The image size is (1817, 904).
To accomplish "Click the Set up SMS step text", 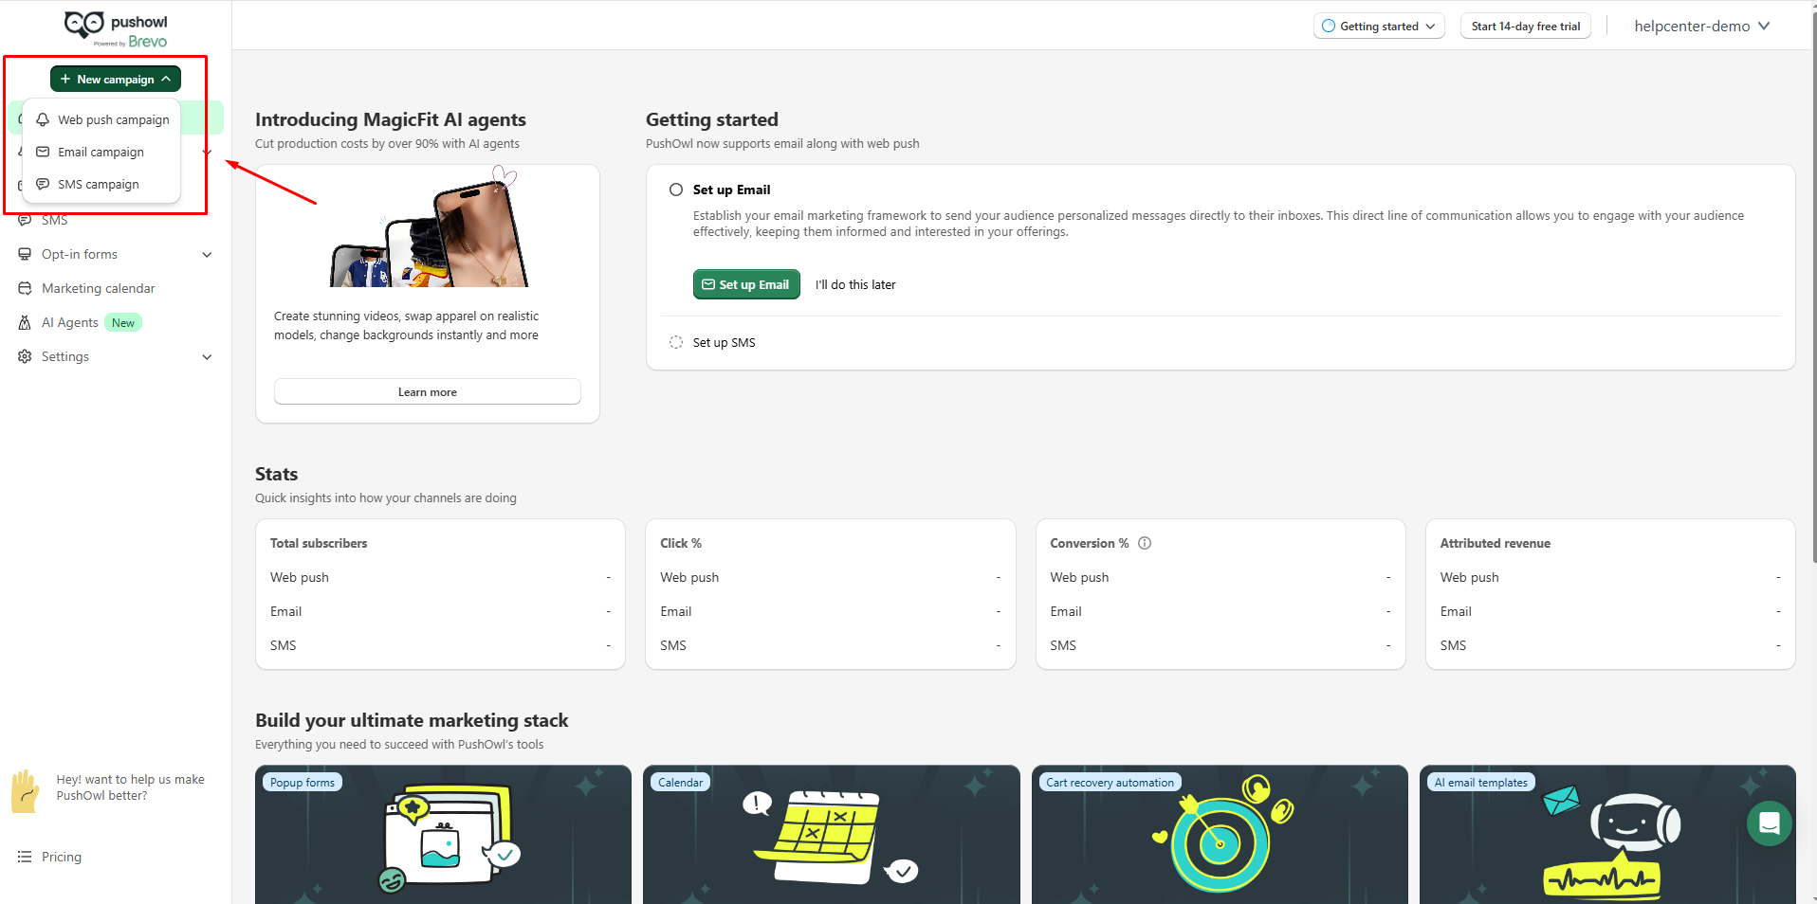I will pyautogui.click(x=725, y=342).
